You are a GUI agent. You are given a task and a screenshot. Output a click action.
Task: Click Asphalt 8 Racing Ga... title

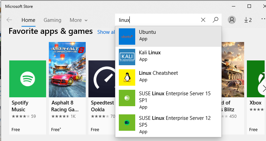point(65,106)
